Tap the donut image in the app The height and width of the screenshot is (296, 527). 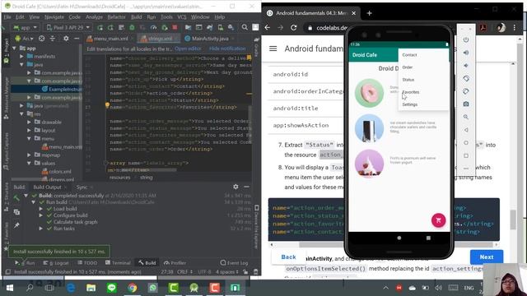(x=369, y=93)
